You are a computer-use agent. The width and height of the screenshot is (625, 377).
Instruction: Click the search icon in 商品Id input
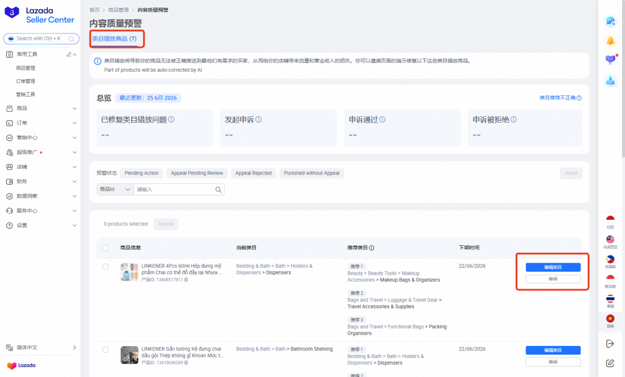[x=218, y=190]
